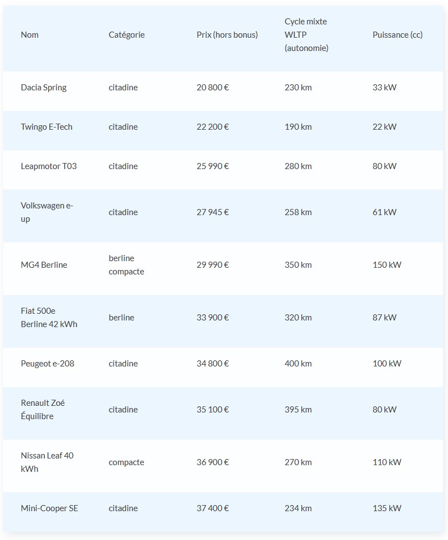Select the berline compacte category cell
448x540 pixels.
pos(126,265)
